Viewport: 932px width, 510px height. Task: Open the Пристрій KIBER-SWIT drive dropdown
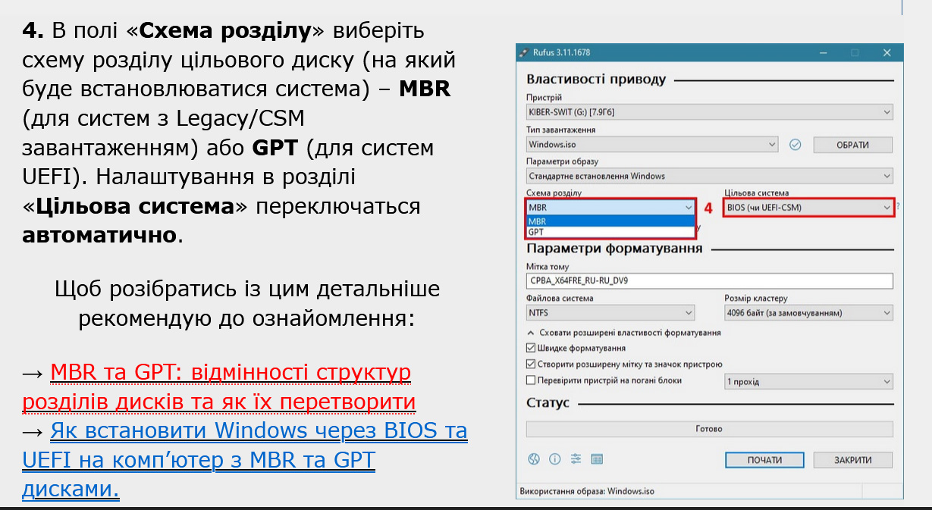(x=709, y=112)
